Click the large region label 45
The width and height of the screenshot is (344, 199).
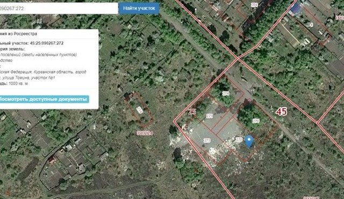click(282, 111)
